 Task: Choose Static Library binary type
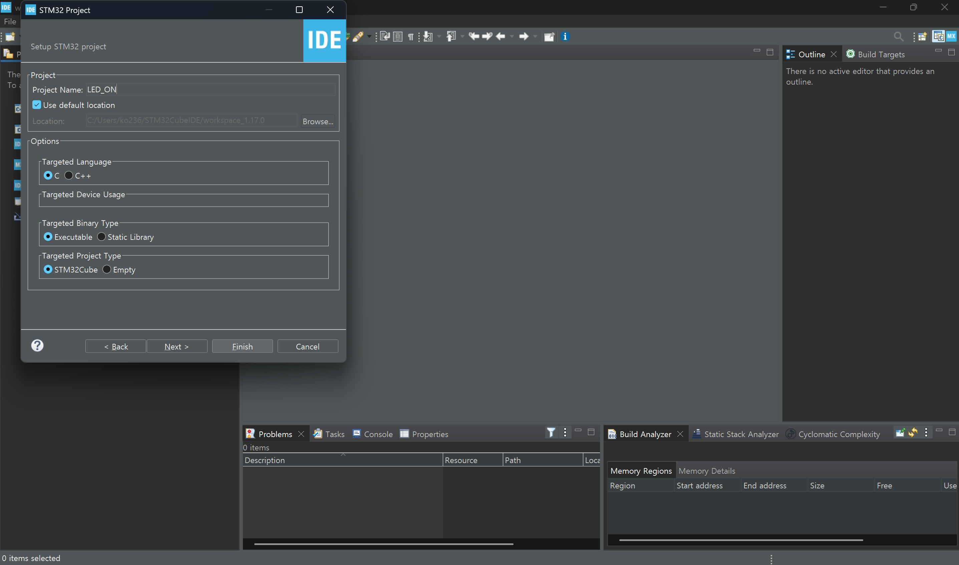point(101,237)
